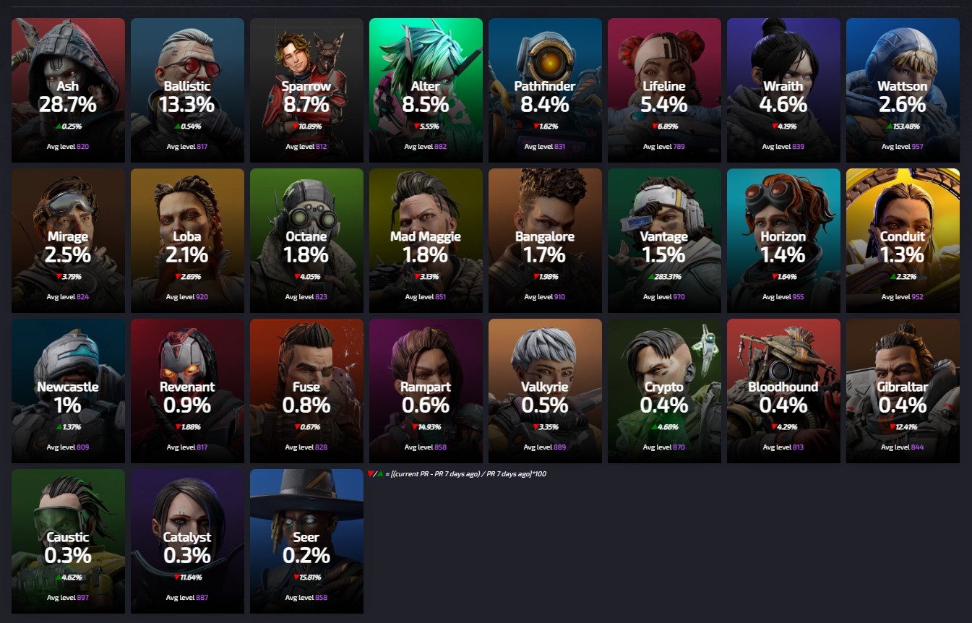972x623 pixels.
Task: Open the Catalyst legend card
Action: click(x=187, y=541)
